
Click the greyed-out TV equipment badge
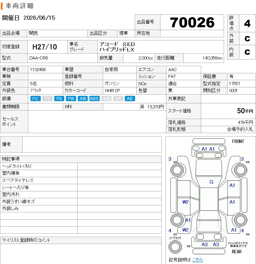click(x=47, y=99)
